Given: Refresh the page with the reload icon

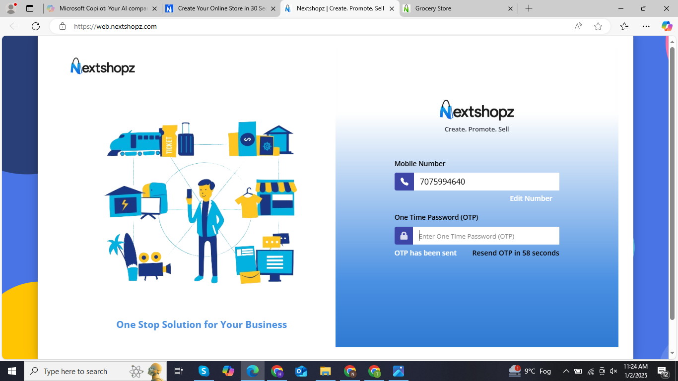Looking at the screenshot, I should point(36,26).
